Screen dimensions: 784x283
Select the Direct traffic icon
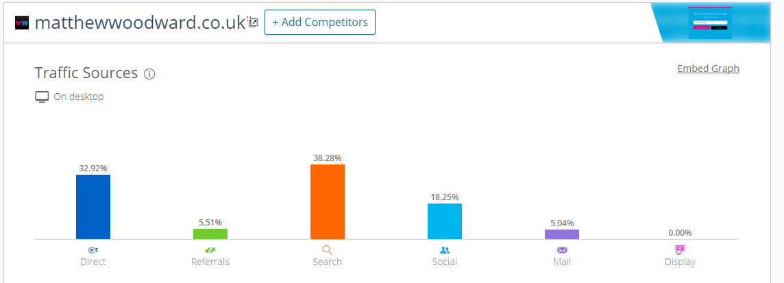(x=93, y=250)
